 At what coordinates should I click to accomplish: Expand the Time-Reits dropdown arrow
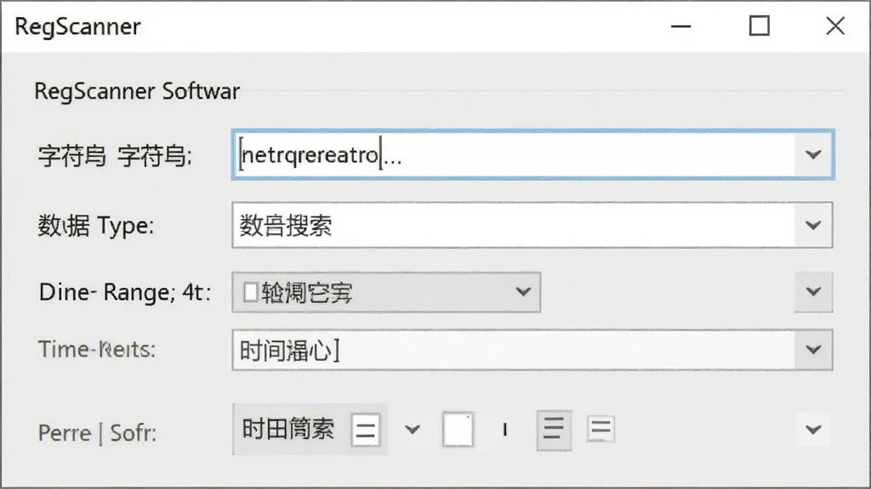click(813, 350)
